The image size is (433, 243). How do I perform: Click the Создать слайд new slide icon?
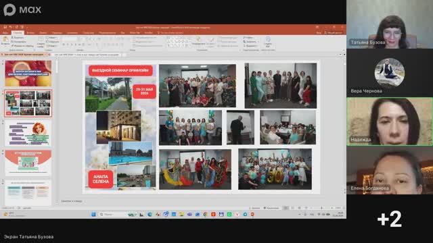[41, 41]
